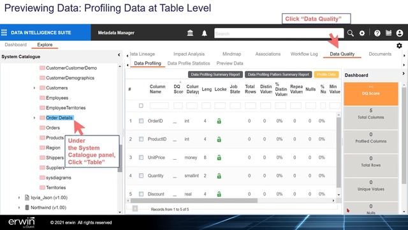The height and width of the screenshot is (230, 408).
Task: Open the Data Quality tab
Action: (x=342, y=54)
